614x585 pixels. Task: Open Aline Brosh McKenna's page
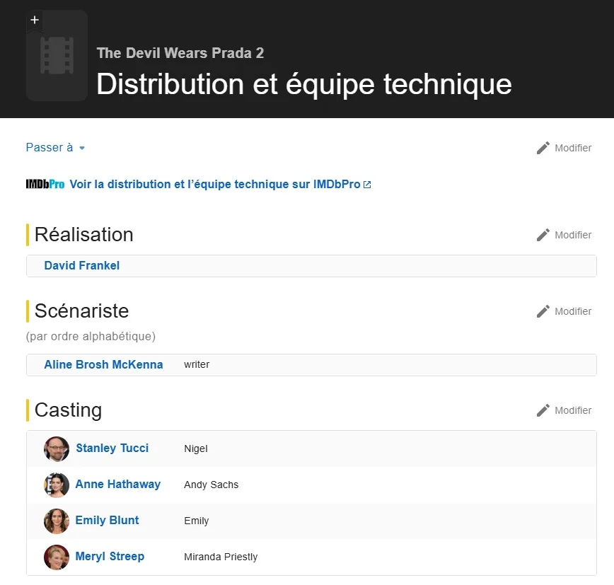pyautogui.click(x=103, y=365)
